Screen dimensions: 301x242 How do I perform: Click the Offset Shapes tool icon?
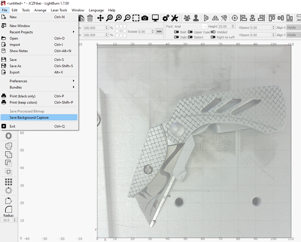click(9, 136)
